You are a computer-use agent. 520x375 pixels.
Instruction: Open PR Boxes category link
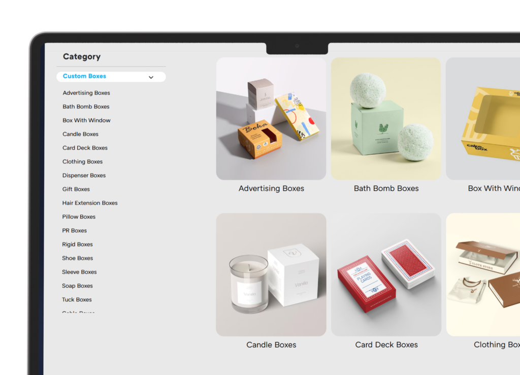pyautogui.click(x=75, y=230)
